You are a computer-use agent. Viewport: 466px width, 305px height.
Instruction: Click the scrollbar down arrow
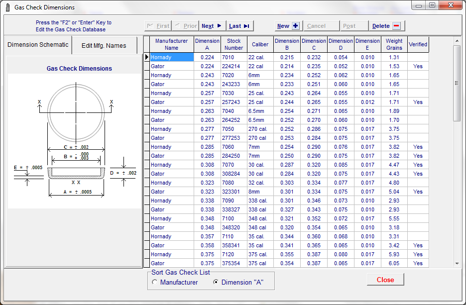point(457,263)
